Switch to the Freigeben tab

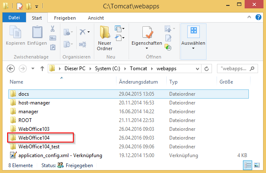click(65, 18)
